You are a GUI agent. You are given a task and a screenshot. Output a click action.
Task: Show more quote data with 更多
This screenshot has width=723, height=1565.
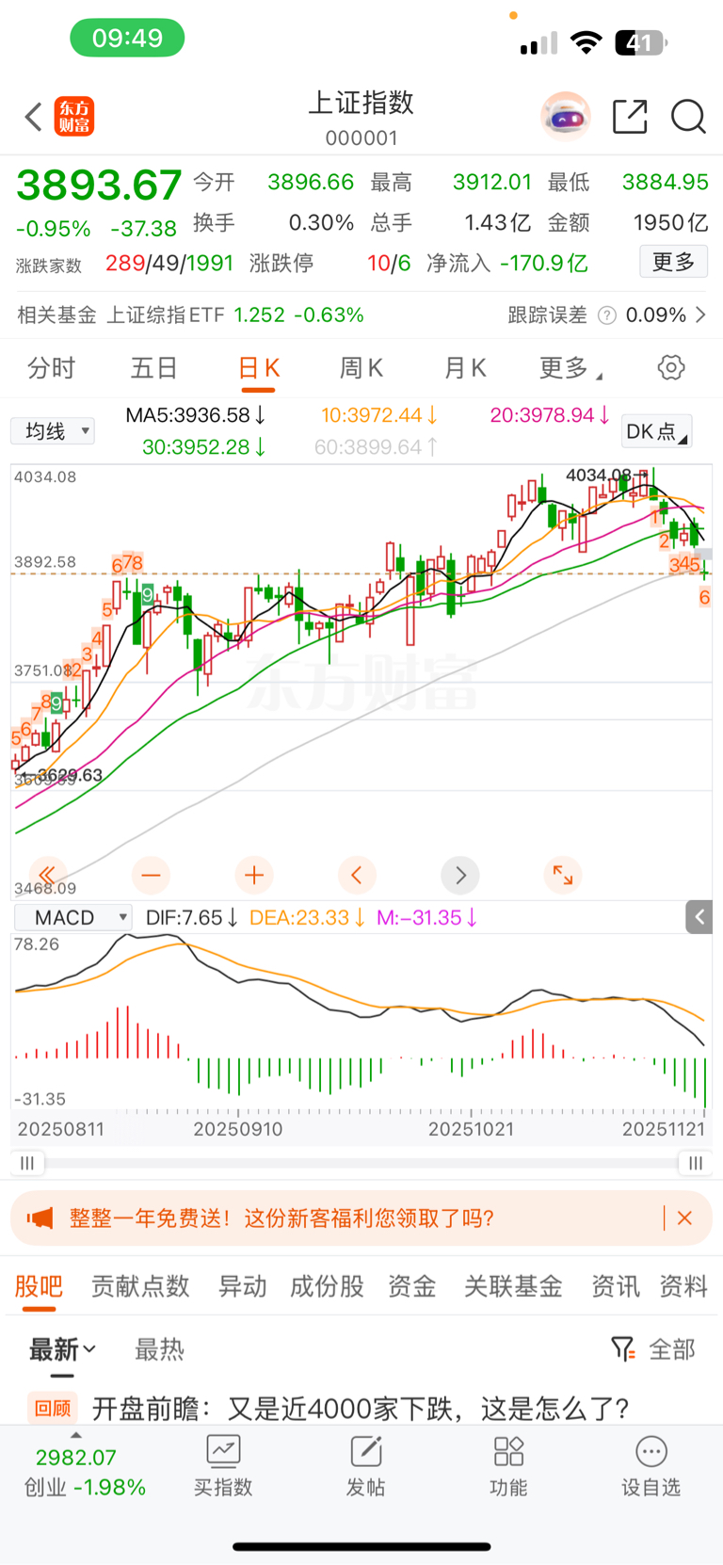[674, 262]
